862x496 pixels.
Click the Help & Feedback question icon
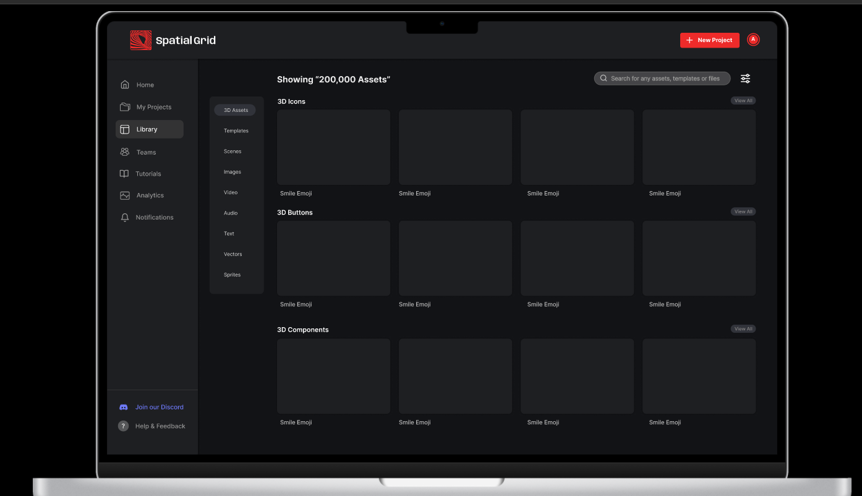124,426
